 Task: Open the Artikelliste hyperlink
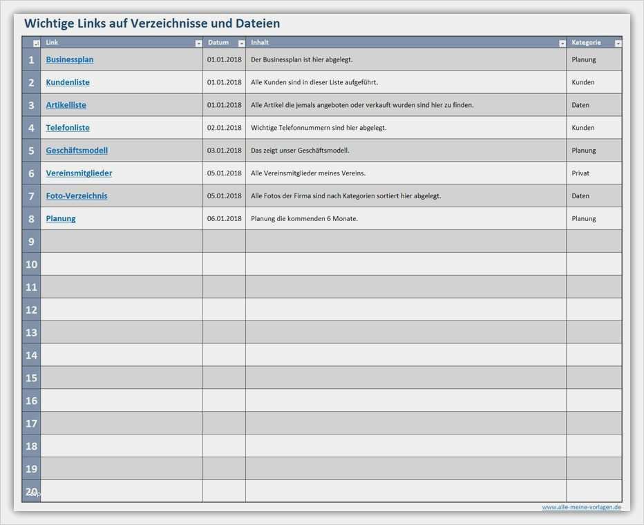66,104
